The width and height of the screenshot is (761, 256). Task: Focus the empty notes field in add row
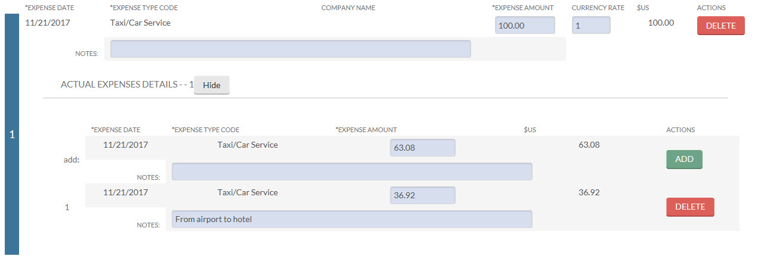352,171
